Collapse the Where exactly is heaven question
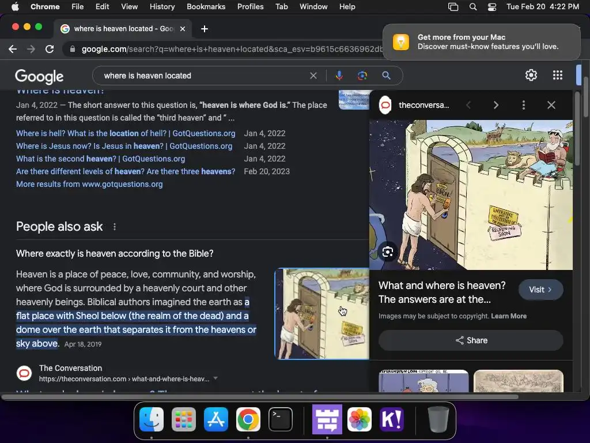Screen dimensions: 590x443 [x=115, y=254]
